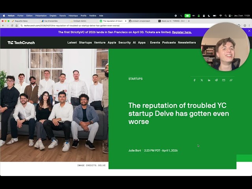The height and width of the screenshot is (189, 252).
Task: Click the address bar URL
Action: pyautogui.click(x=72, y=26)
